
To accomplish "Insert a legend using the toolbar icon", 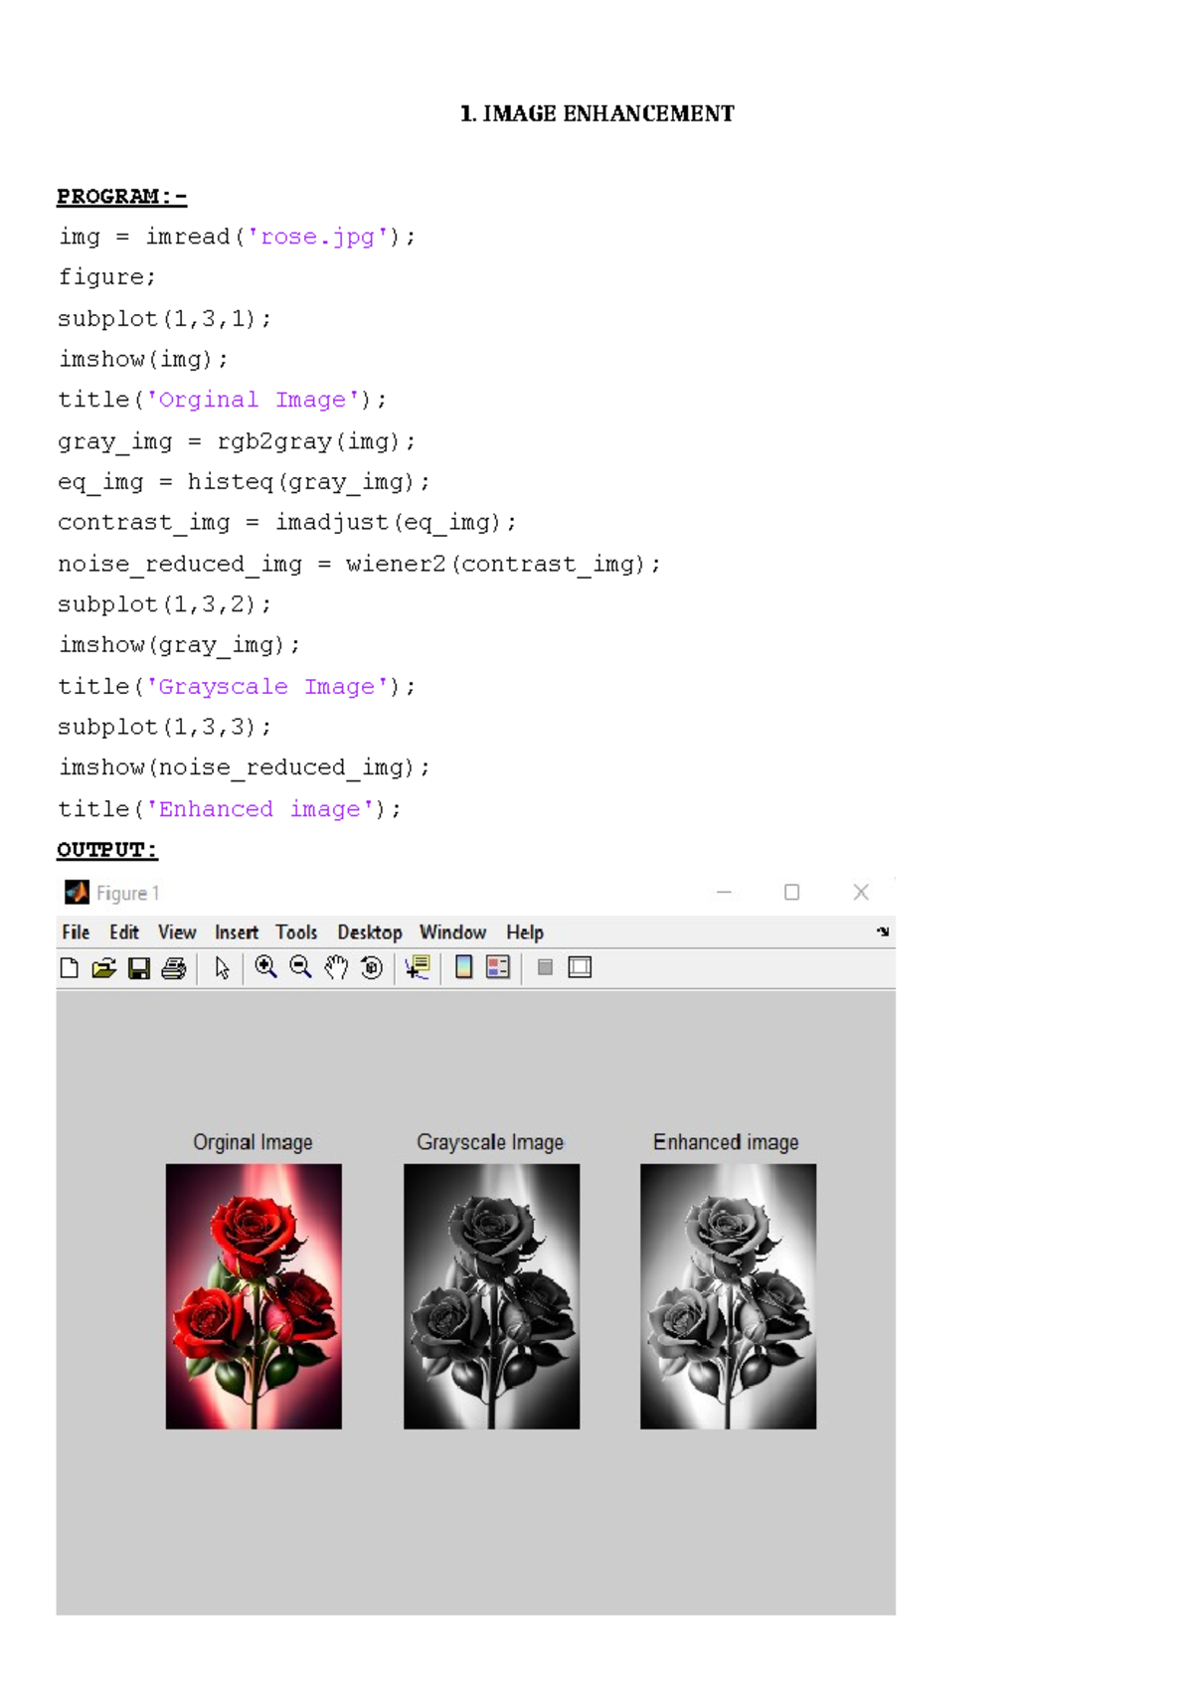I will pos(498,967).
